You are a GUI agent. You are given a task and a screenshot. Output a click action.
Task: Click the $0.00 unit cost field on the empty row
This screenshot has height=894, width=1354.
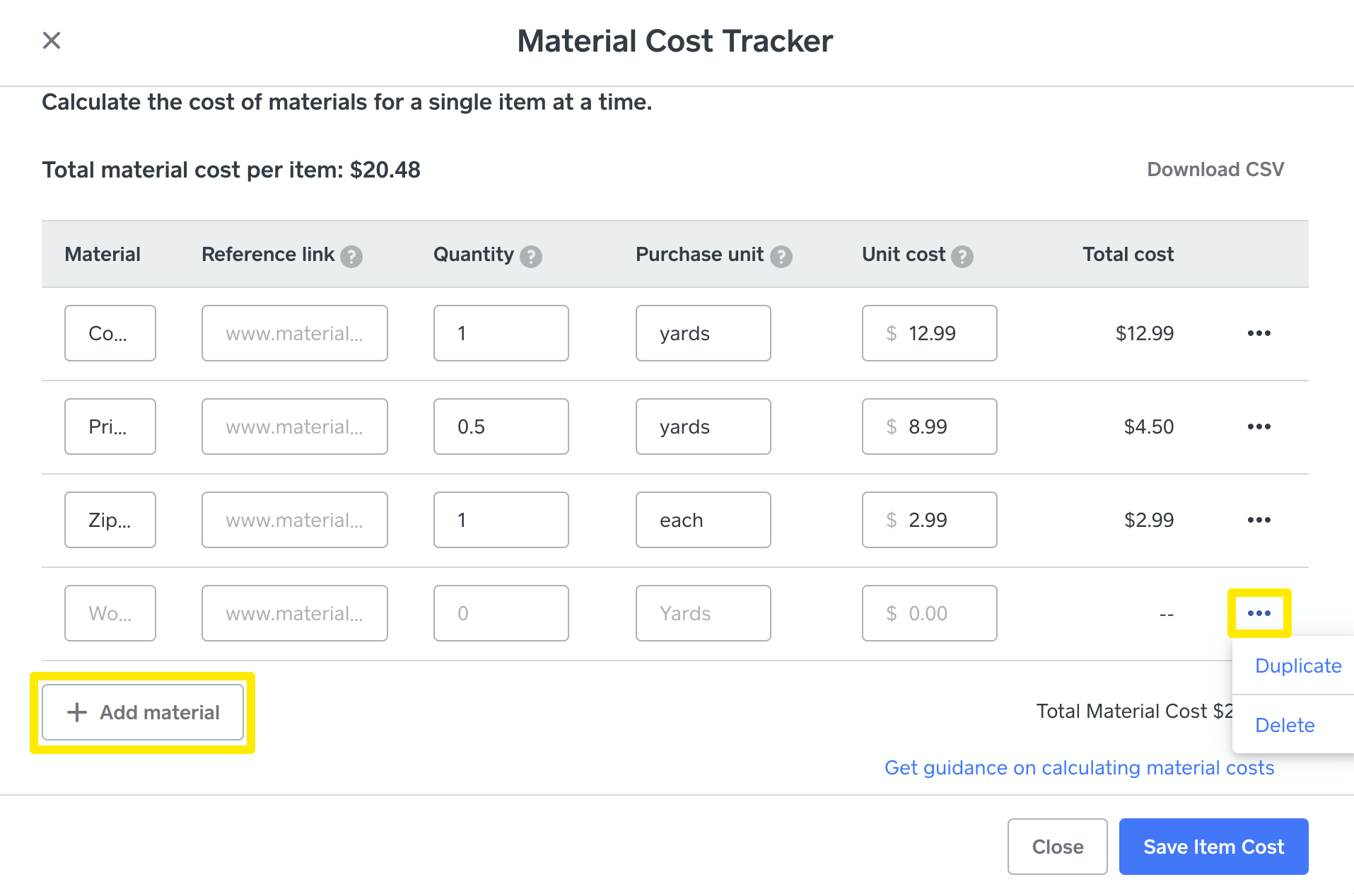(929, 613)
